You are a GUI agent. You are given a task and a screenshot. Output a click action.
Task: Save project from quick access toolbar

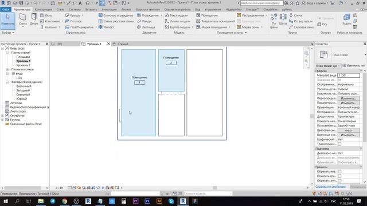pyautogui.click(x=21, y=3)
